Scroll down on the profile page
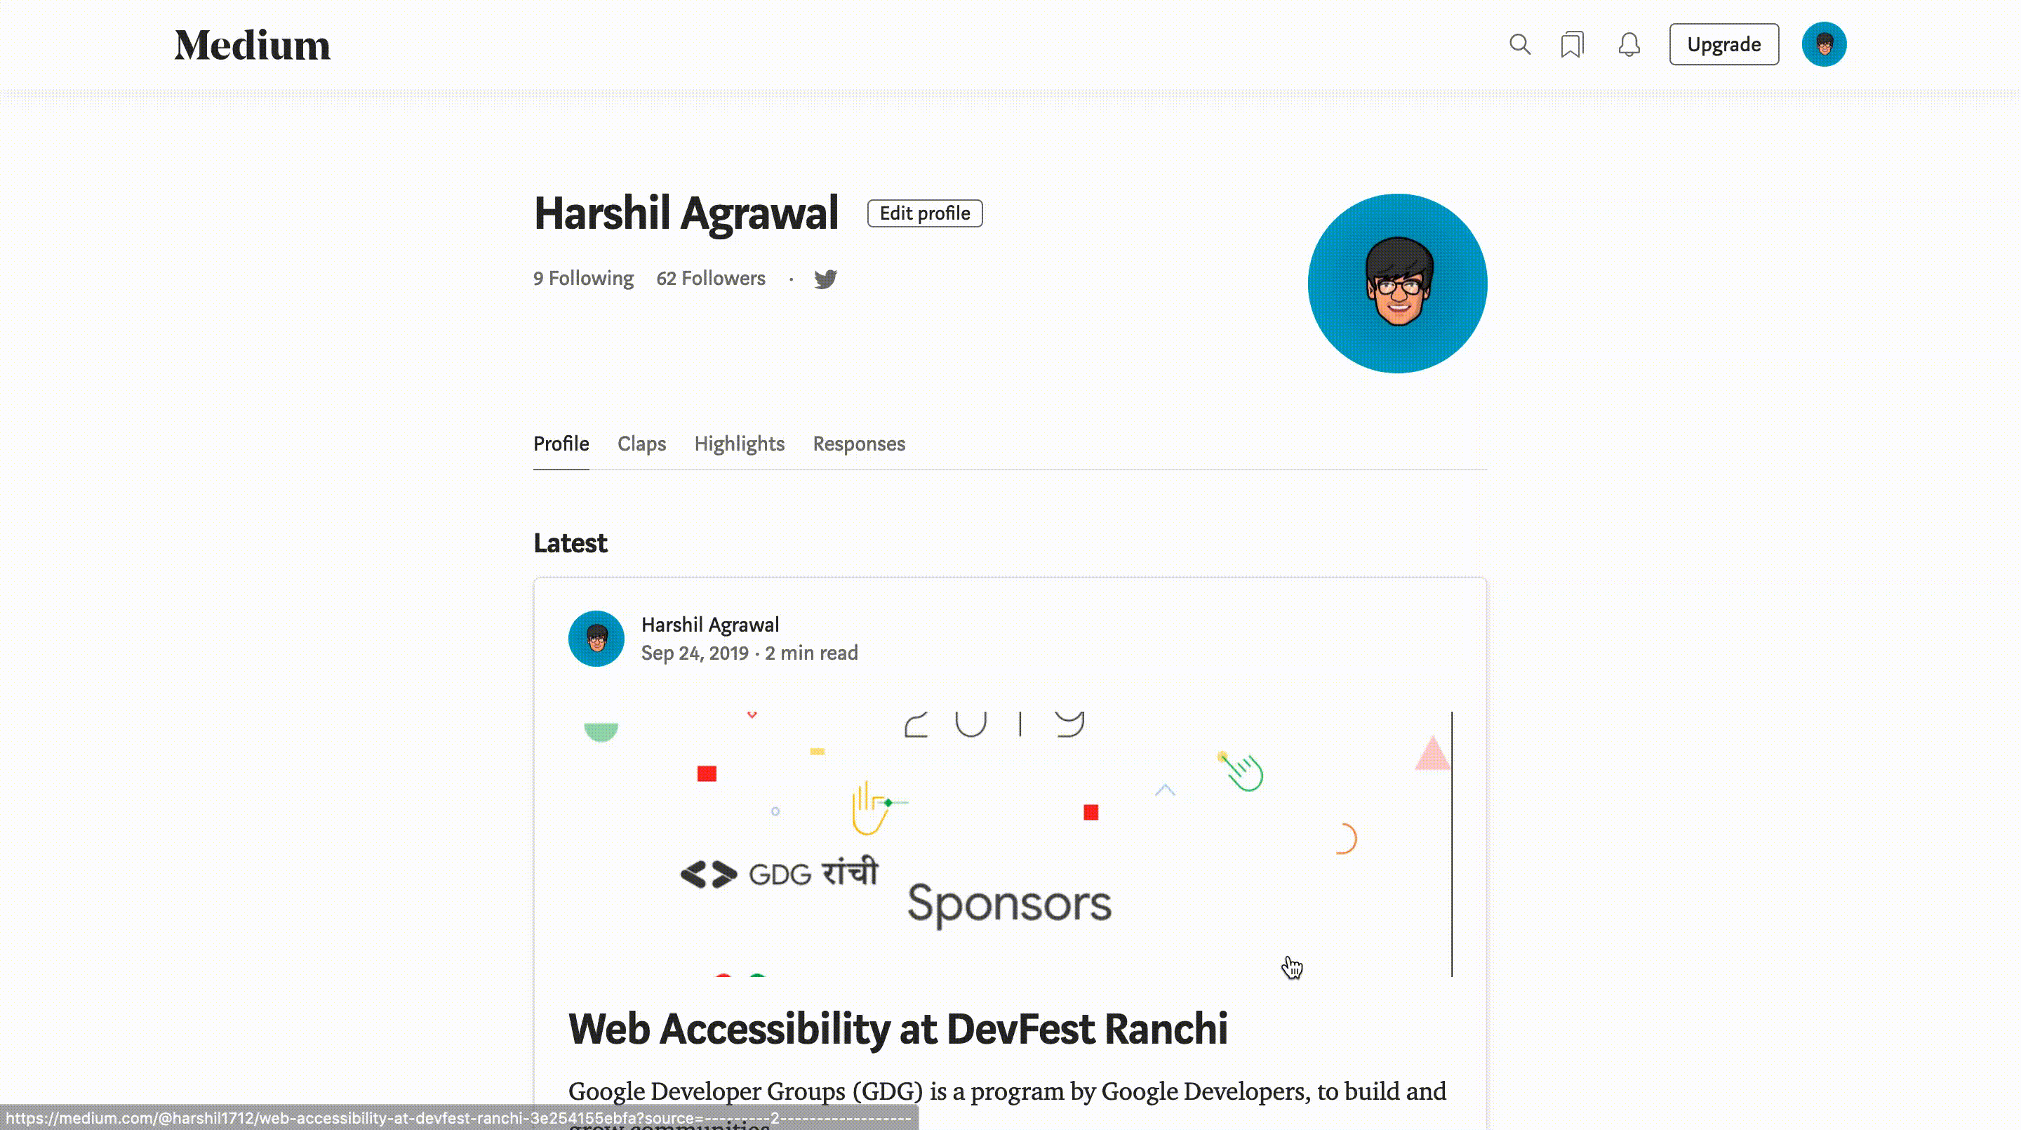The width and height of the screenshot is (2021, 1130). point(1010,833)
